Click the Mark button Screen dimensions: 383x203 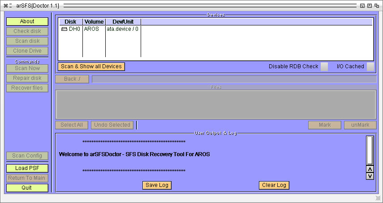325,125
